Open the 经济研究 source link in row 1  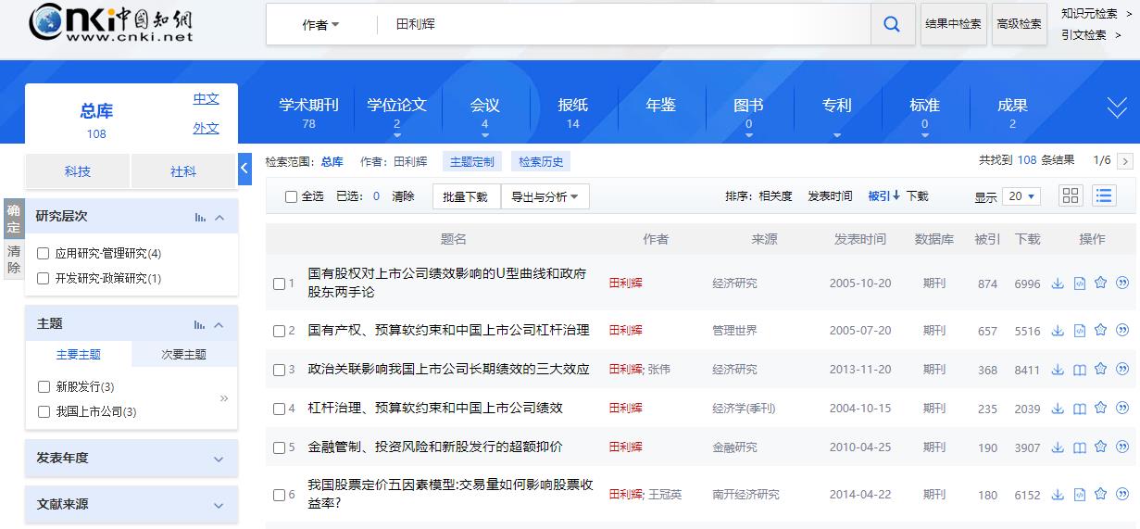[x=734, y=283]
